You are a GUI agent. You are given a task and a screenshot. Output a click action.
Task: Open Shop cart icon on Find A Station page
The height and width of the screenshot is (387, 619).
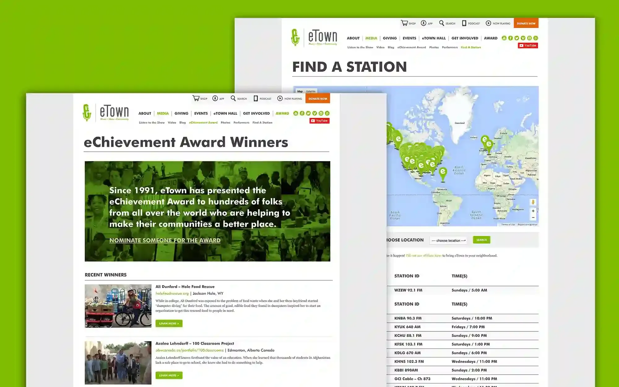(x=404, y=23)
